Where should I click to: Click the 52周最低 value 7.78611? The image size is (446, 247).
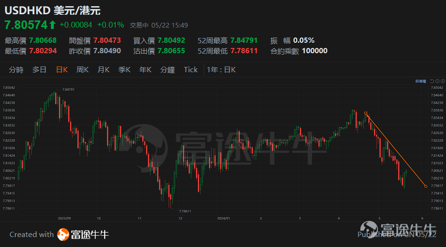[244, 51]
